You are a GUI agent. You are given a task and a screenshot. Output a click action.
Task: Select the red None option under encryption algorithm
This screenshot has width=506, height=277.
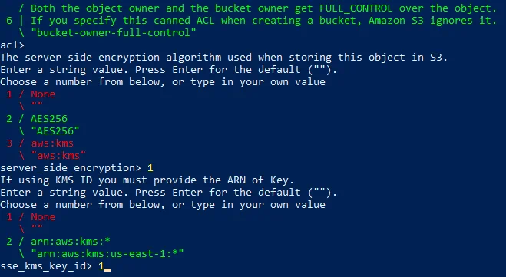43,94
